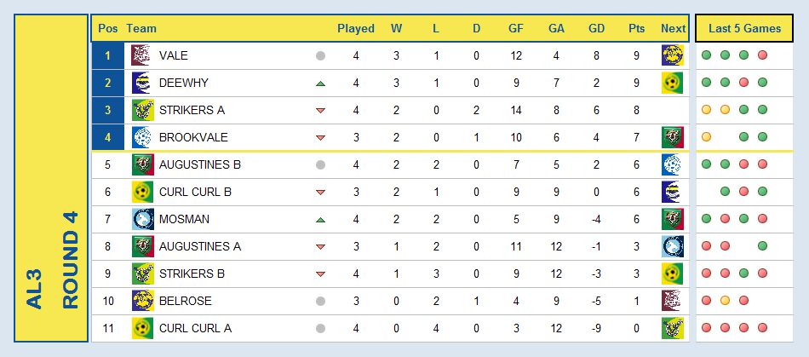
Task: Sort table by the Pts column header
Action: (x=637, y=29)
